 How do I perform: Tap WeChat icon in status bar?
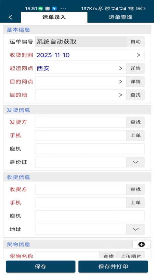tap(41, 8)
